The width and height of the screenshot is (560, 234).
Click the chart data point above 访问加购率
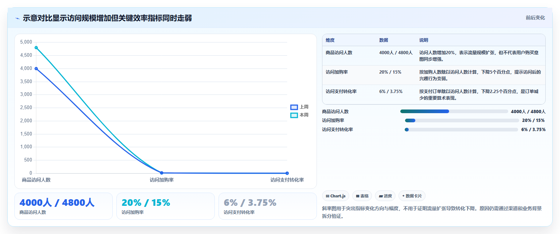coord(162,173)
